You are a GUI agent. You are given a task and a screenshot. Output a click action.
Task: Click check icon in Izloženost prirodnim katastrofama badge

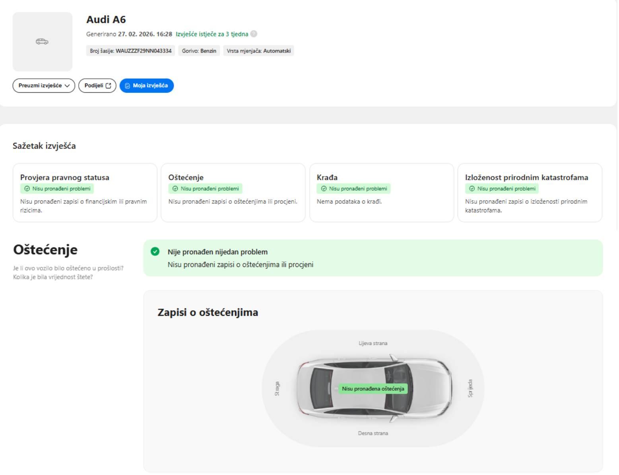tap(472, 189)
